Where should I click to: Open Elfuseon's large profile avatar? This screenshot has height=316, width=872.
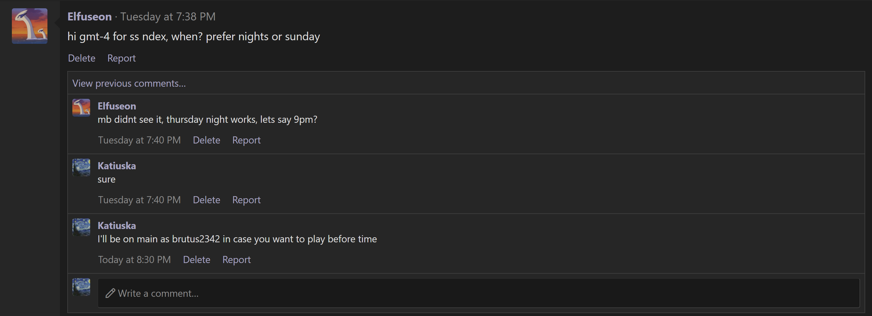pos(30,26)
